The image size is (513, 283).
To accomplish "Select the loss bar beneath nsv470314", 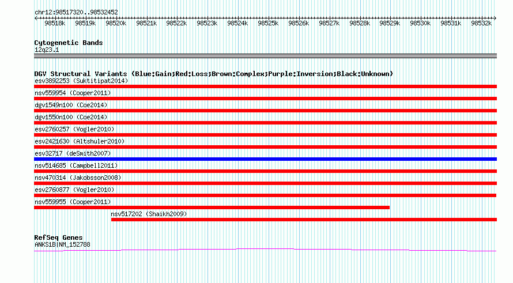I will (x=265, y=183).
